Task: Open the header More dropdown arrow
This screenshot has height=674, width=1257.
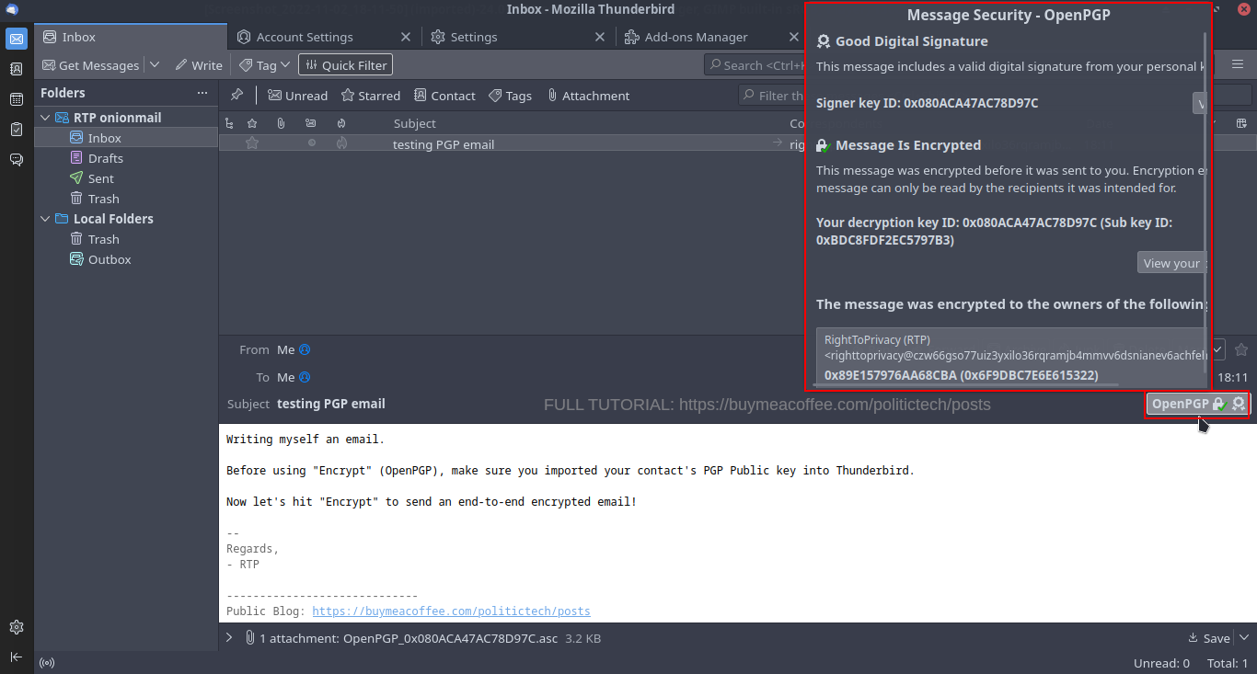Action: click(1218, 349)
